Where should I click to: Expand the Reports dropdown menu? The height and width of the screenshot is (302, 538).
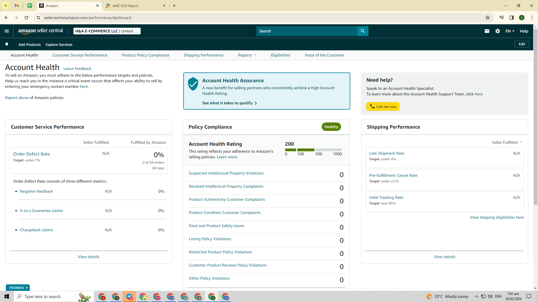pos(247,55)
